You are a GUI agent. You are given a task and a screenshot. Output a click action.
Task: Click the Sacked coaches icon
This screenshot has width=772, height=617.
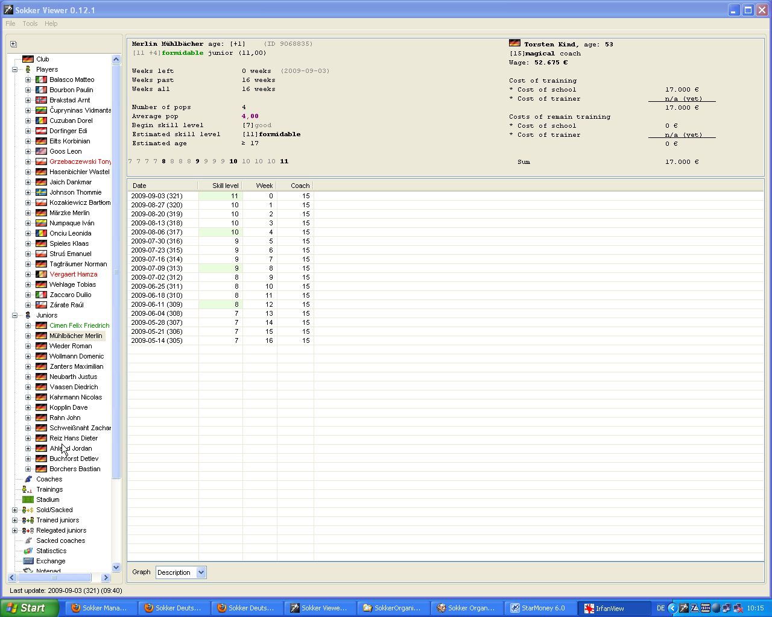[x=28, y=540]
